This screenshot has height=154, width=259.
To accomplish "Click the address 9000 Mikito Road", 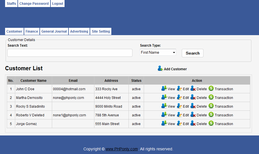I will 109,107.
